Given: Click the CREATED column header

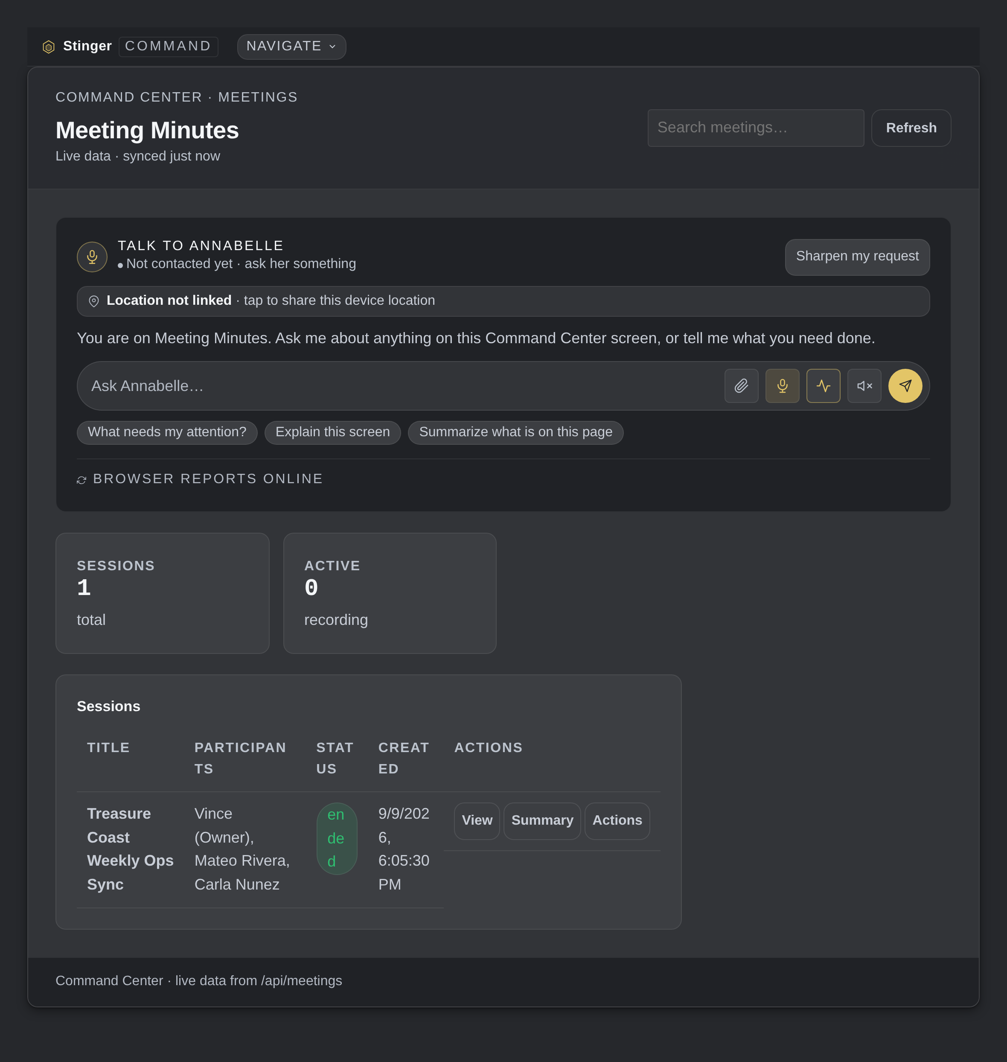Looking at the screenshot, I should pyautogui.click(x=403, y=758).
